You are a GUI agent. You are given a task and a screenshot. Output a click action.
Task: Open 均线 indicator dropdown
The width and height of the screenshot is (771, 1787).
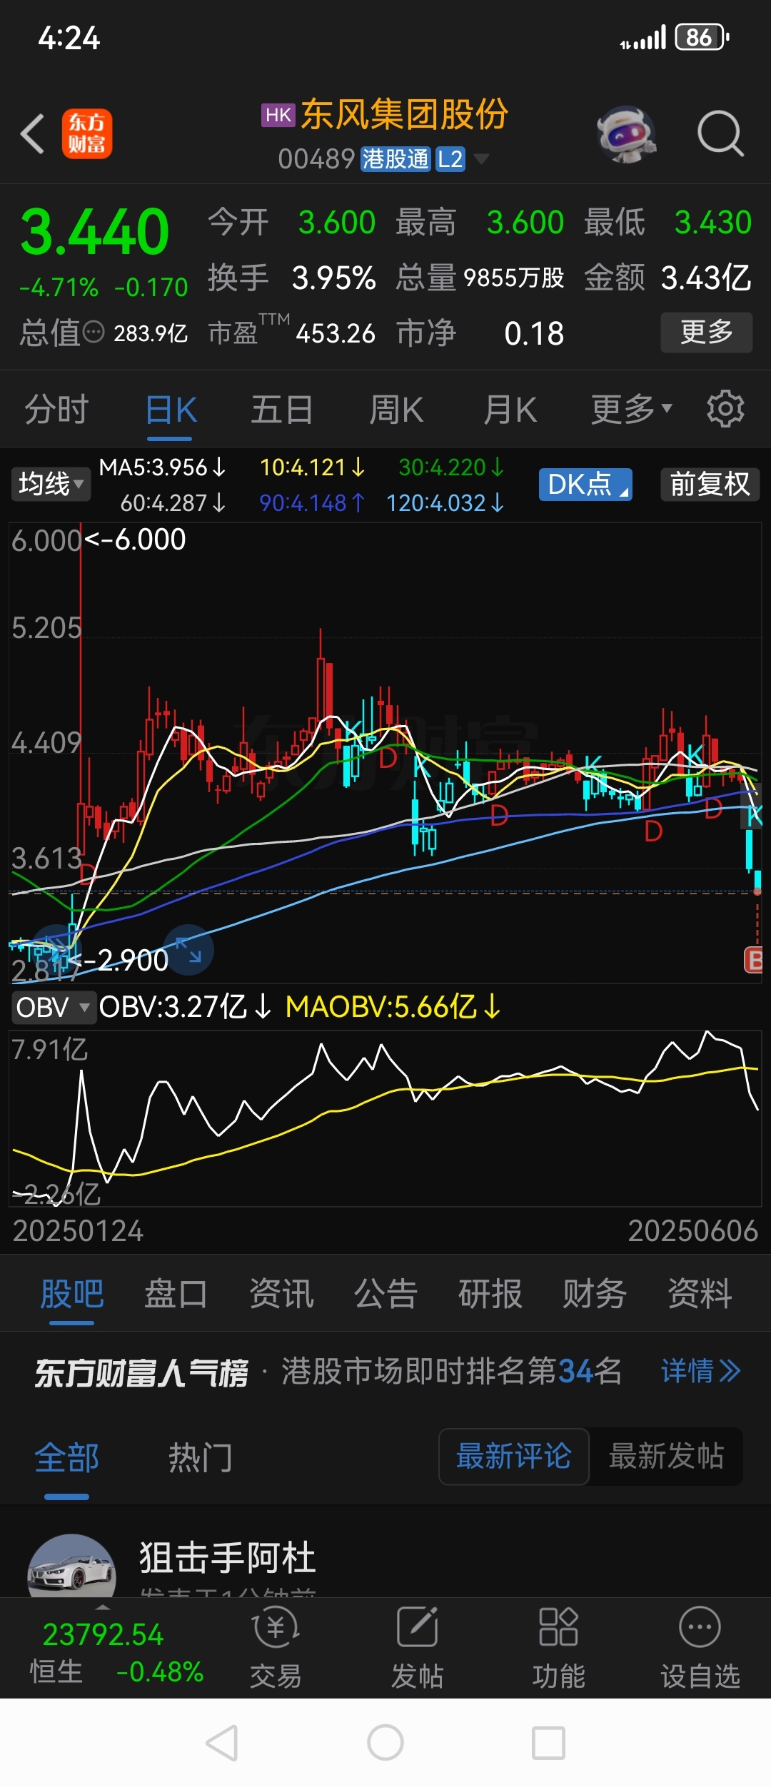51,485
